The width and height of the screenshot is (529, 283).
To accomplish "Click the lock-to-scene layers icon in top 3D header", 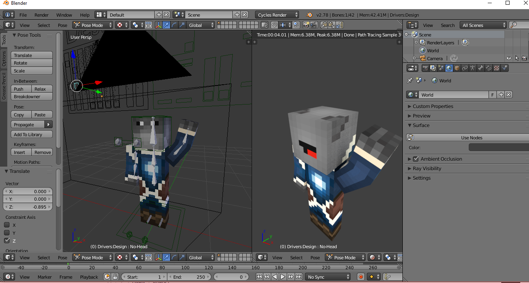I will [x=265, y=25].
